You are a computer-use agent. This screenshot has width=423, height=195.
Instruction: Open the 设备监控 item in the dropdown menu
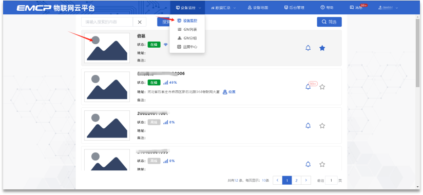pyautogui.click(x=187, y=21)
